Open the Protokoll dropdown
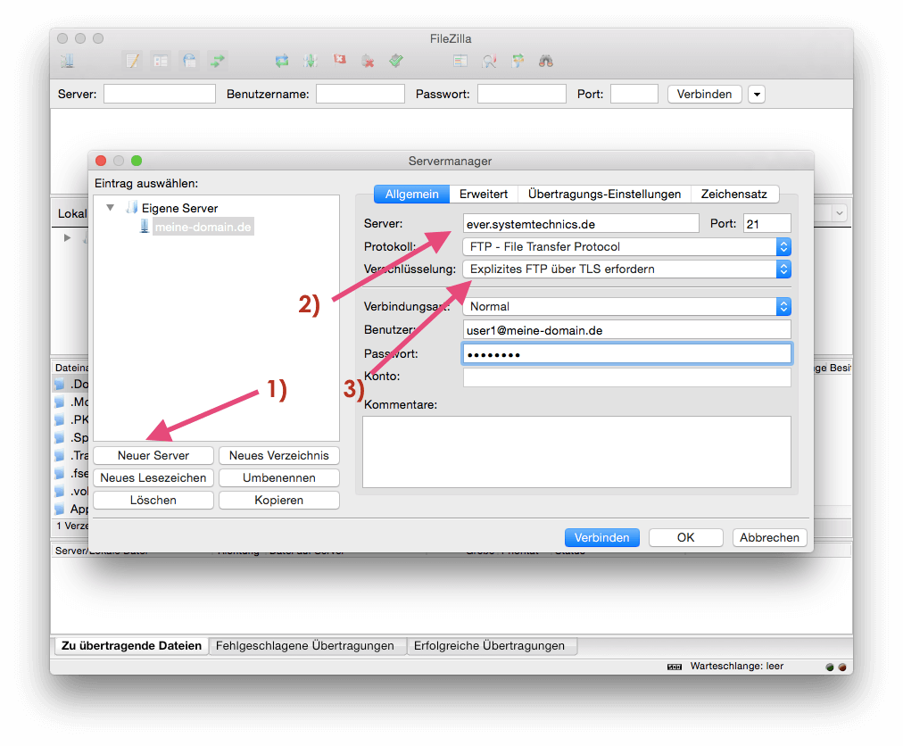This screenshot has width=903, height=746. [x=626, y=246]
